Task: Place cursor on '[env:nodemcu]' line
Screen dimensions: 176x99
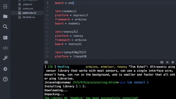Action: [x=66, y=11]
